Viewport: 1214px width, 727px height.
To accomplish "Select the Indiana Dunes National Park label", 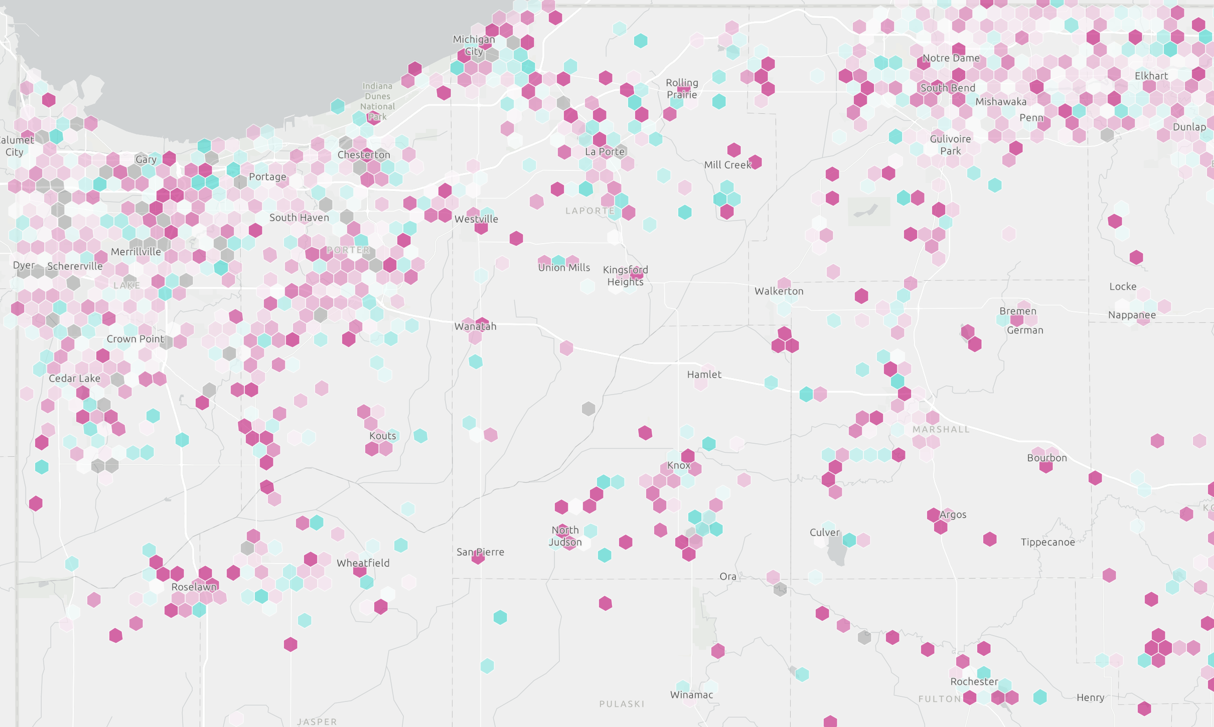I will [378, 101].
